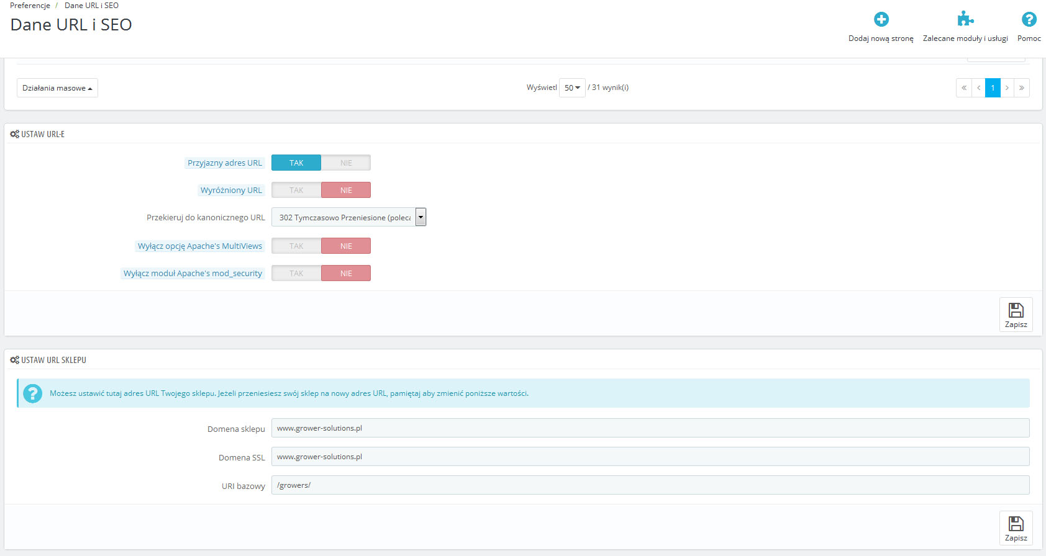Image resolution: width=1046 pixels, height=556 pixels.
Task: Open the Wyświetl 50 results-per-page dropdown
Action: click(572, 88)
